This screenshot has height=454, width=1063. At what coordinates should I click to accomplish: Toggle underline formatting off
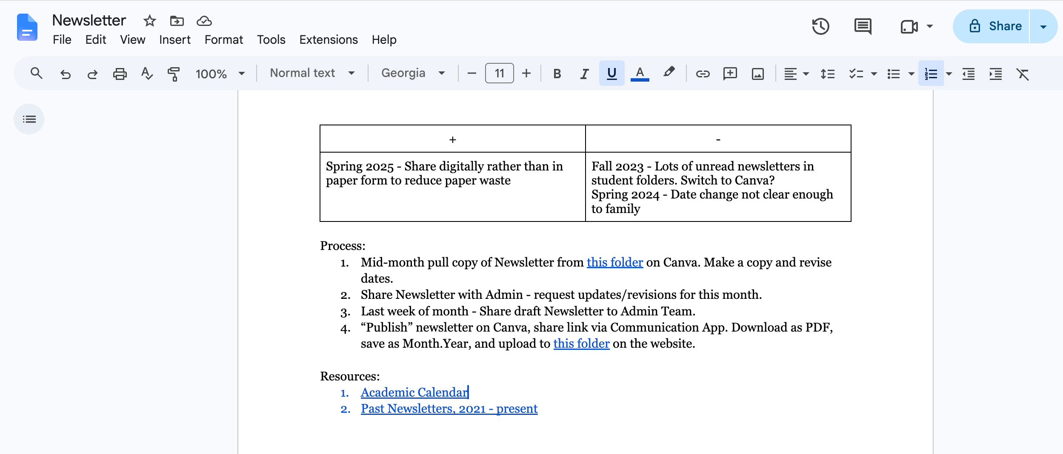point(612,74)
